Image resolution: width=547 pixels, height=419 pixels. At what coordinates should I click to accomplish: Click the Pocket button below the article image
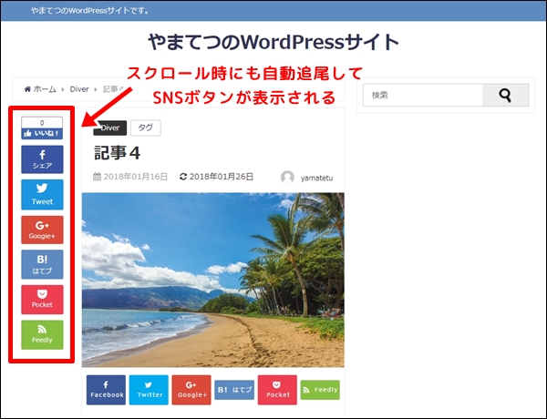[277, 390]
